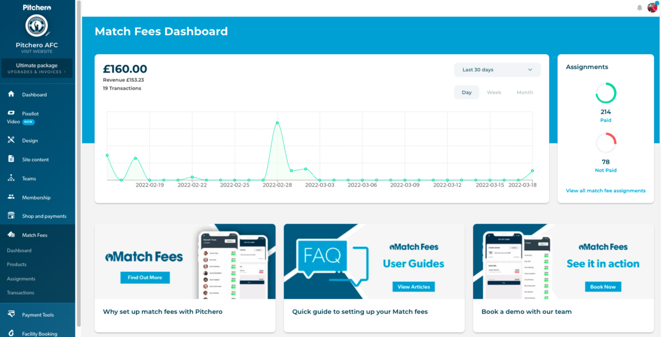Click the Pixellot Video camera icon
Viewport: 661px width, 337px height.
[x=11, y=113]
